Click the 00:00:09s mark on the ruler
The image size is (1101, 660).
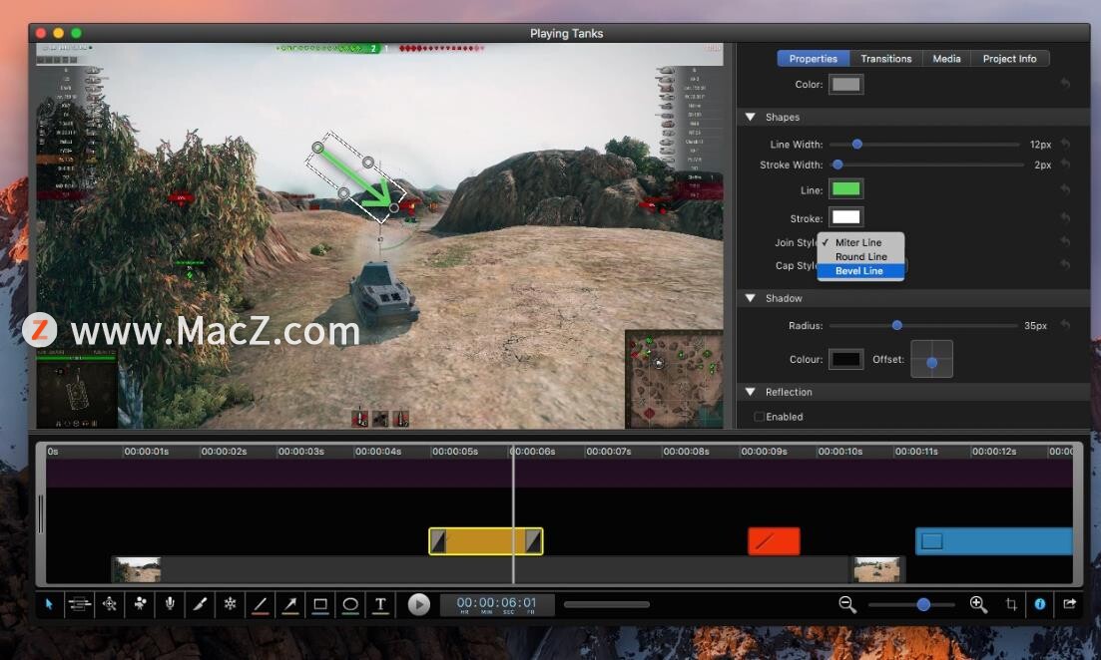point(764,451)
